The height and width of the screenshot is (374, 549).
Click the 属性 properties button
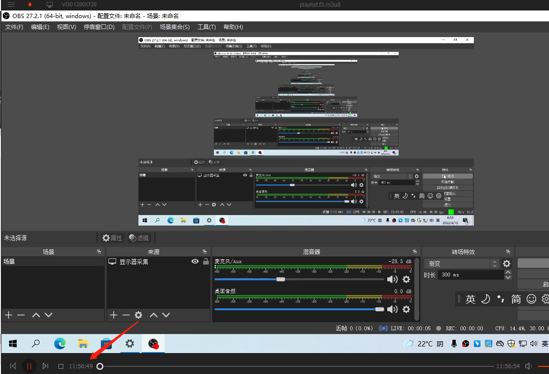pyautogui.click(x=112, y=238)
